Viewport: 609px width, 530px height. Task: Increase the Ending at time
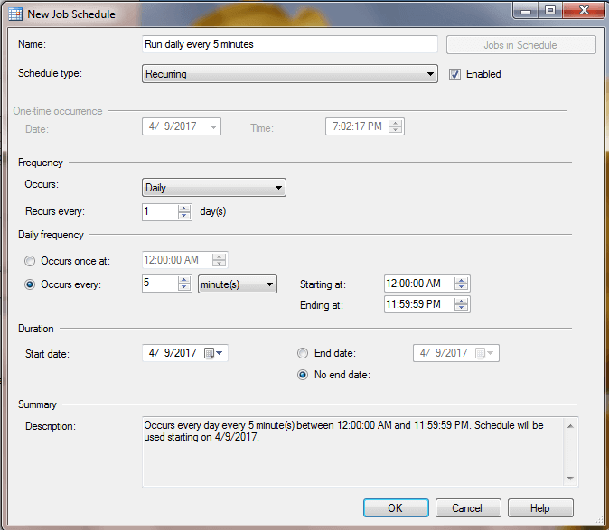(461, 301)
